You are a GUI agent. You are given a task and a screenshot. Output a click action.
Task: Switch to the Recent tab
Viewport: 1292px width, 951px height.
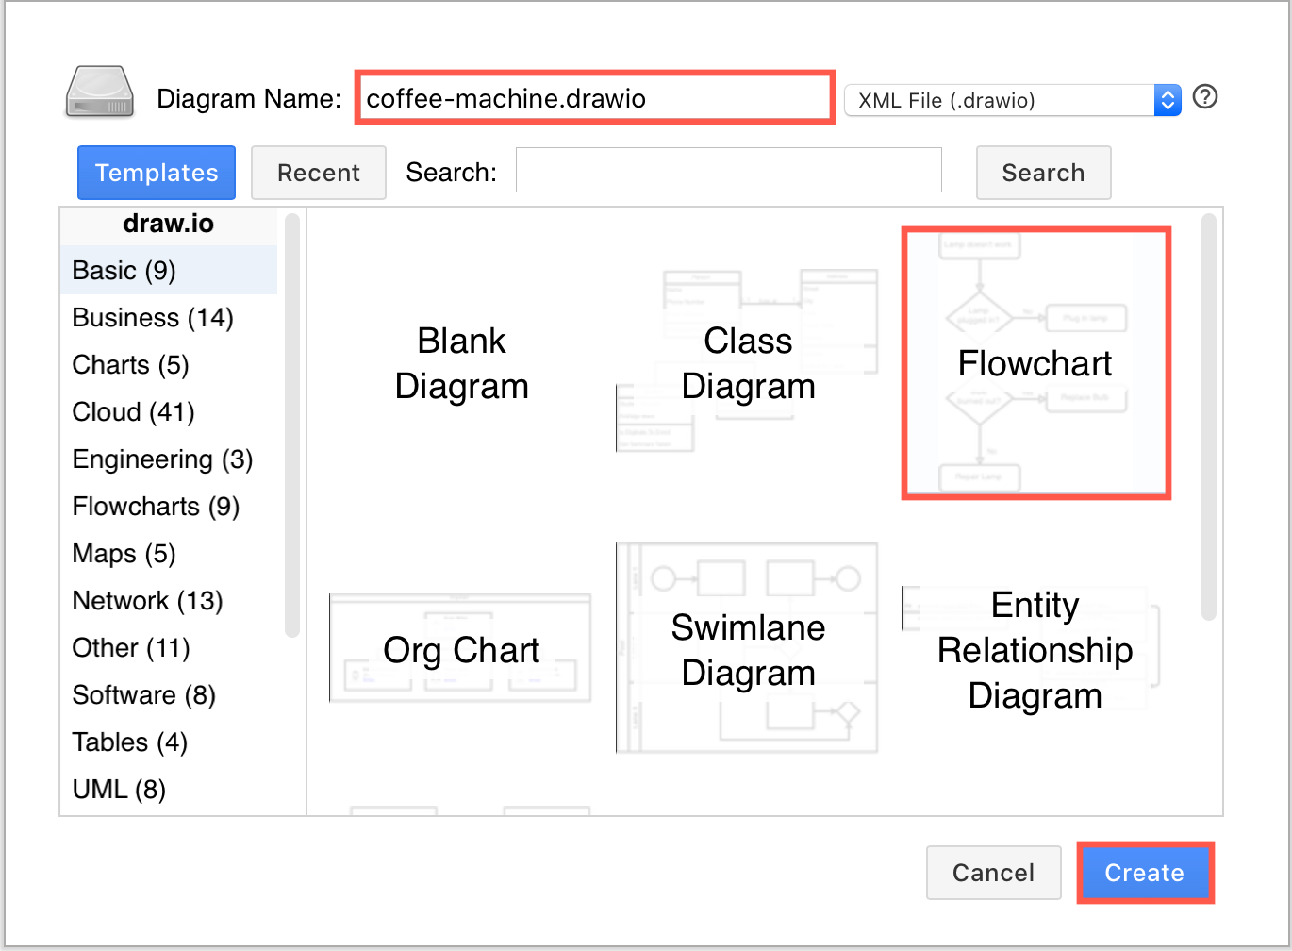pyautogui.click(x=318, y=173)
